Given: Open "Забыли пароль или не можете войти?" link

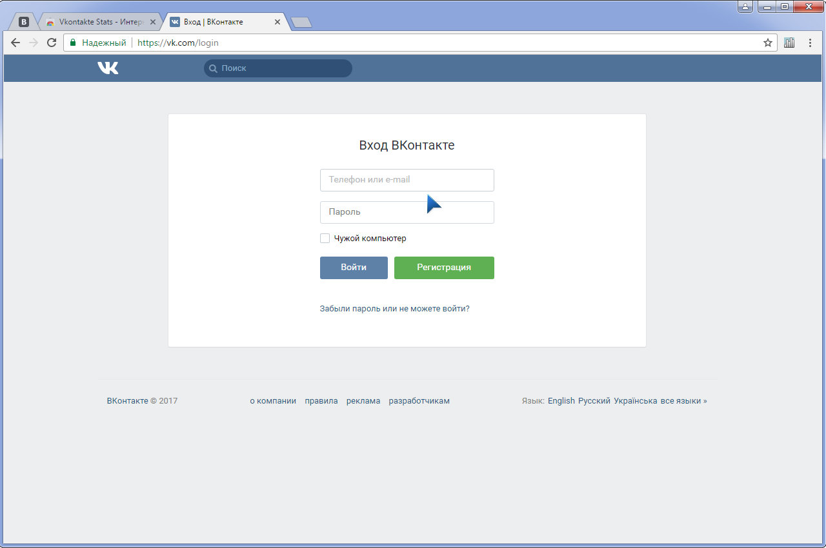Looking at the screenshot, I should coord(394,309).
